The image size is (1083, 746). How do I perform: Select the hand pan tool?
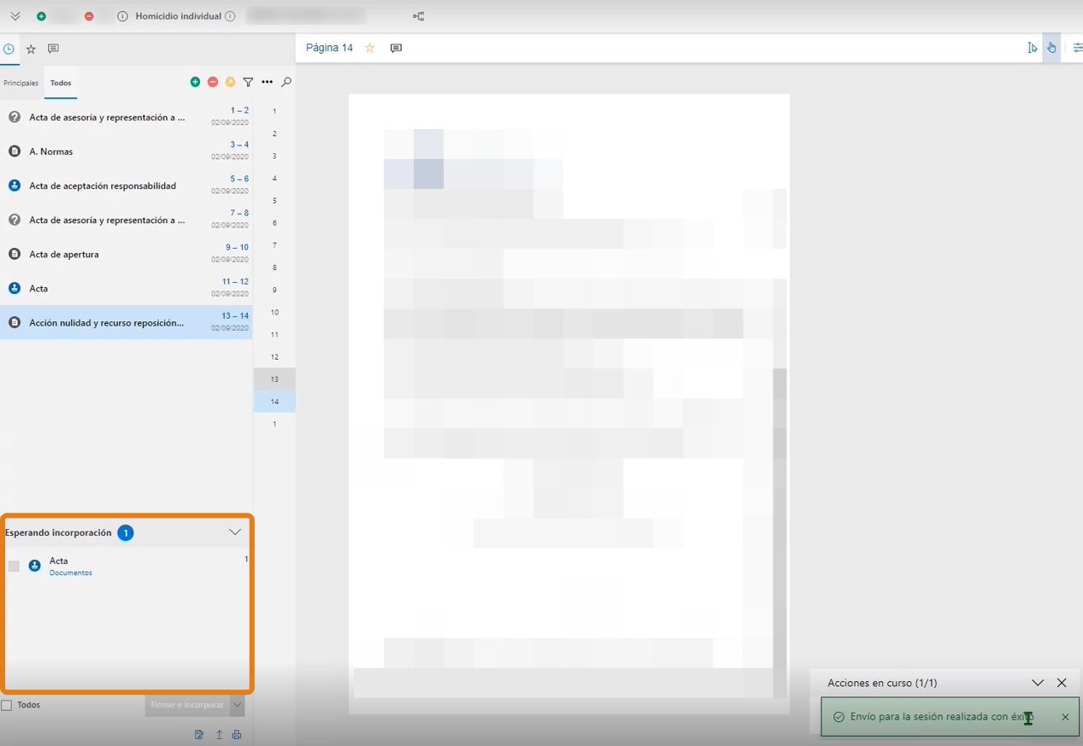click(1051, 48)
